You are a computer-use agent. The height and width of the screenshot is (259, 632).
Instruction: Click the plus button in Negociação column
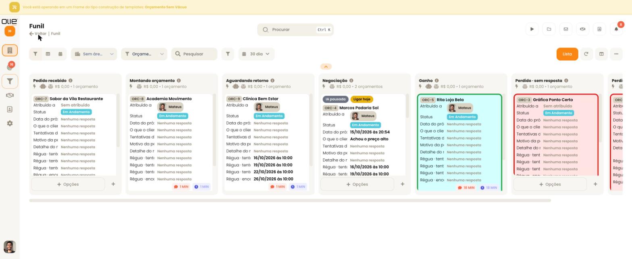tap(402, 184)
